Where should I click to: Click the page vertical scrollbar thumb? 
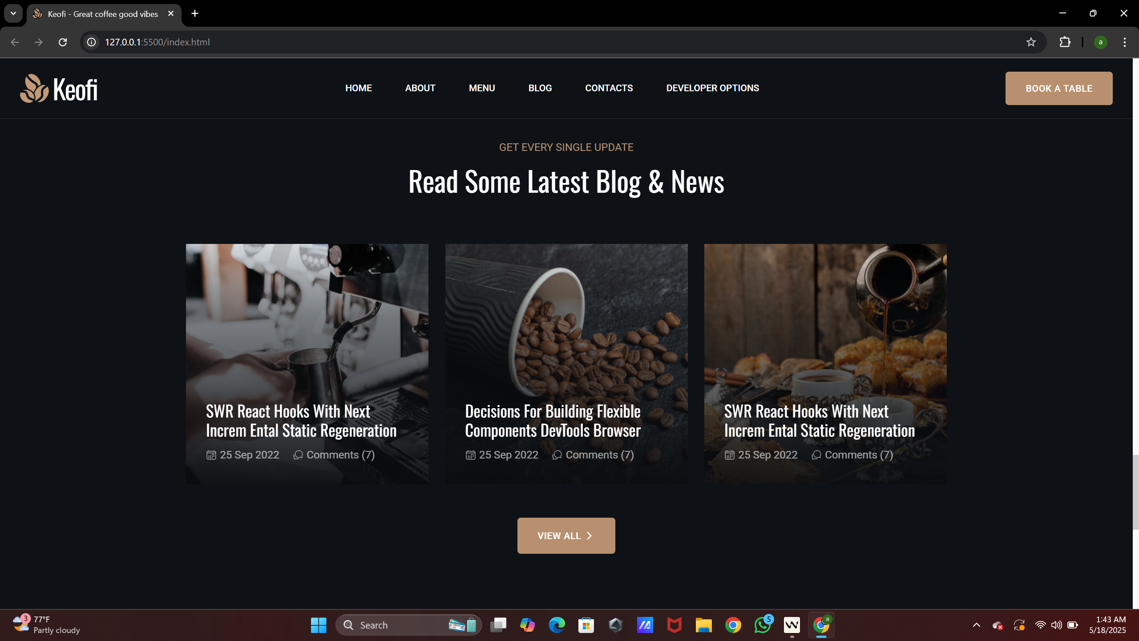tap(1135, 492)
